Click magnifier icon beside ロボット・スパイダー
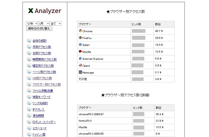This screenshot has width=209, height=137. 29,122
